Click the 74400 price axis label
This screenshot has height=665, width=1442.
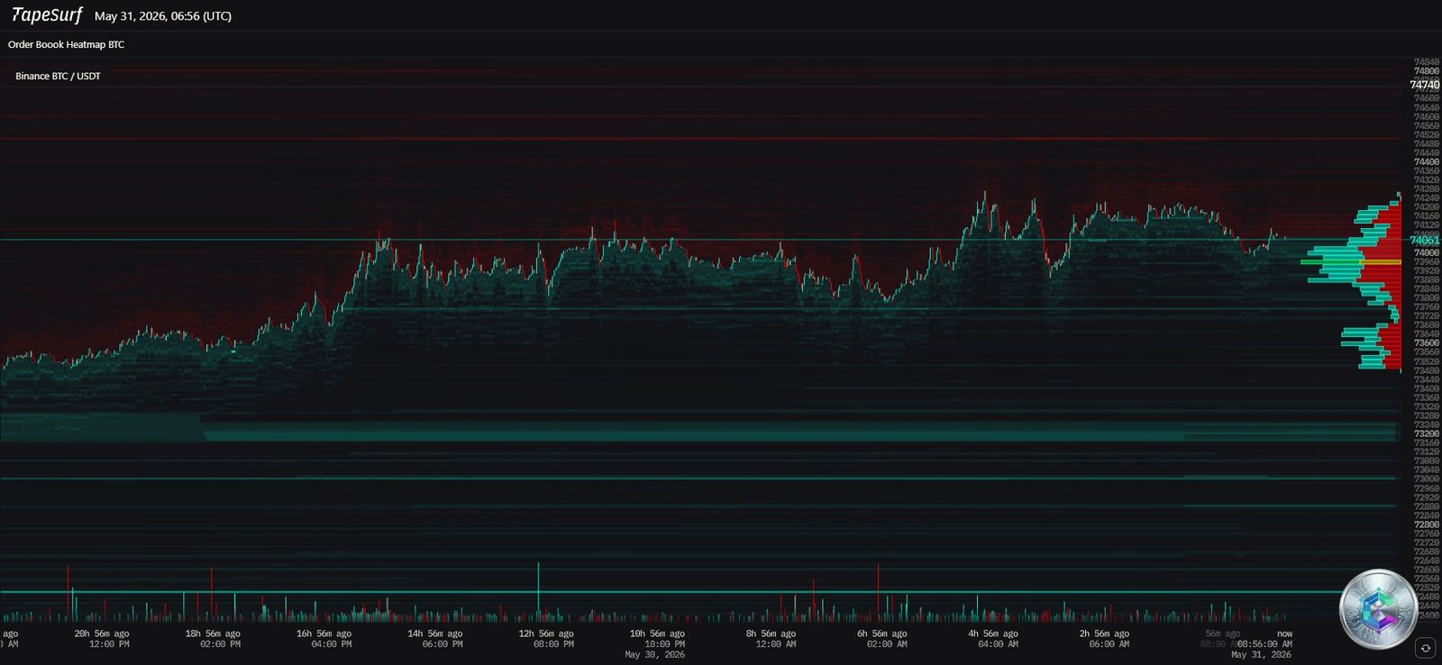(1427, 162)
